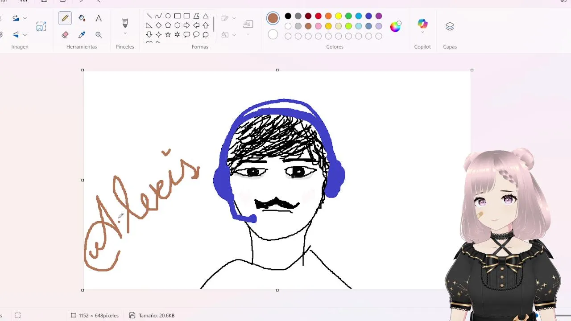Choose the Diamond shape
The height and width of the screenshot is (321, 571).
[x=158, y=25]
